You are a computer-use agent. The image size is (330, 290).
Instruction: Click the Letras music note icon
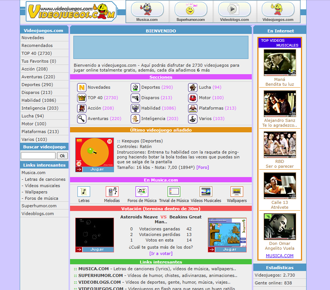coord(84,192)
